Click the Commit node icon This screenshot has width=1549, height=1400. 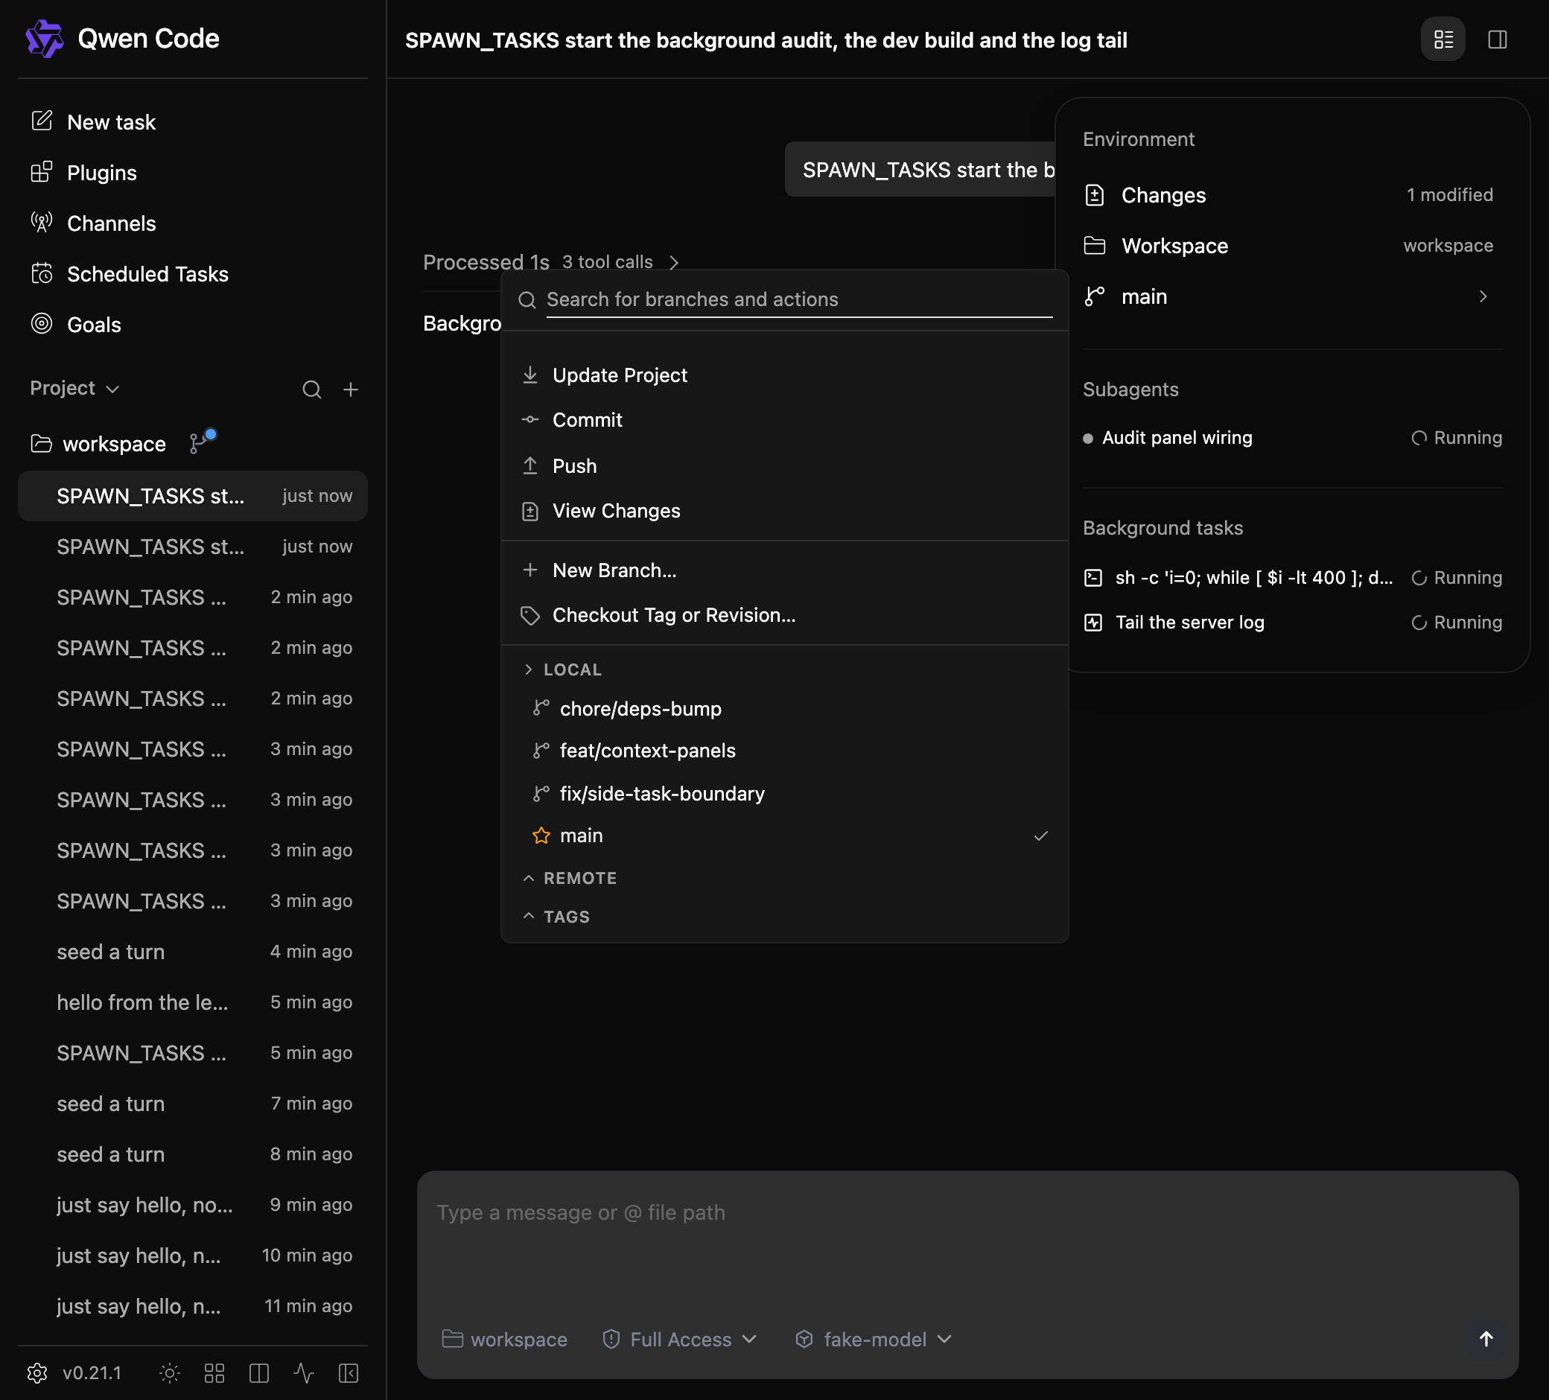530,419
